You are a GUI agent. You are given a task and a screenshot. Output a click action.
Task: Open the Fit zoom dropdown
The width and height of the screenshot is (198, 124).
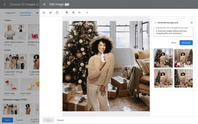(83, 13)
